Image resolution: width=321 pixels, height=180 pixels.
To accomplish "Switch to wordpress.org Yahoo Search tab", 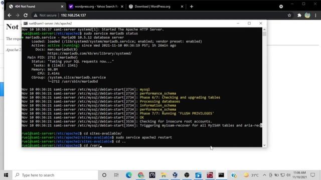I will point(96,6).
